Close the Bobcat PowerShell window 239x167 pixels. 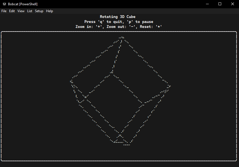tap(232, 4)
